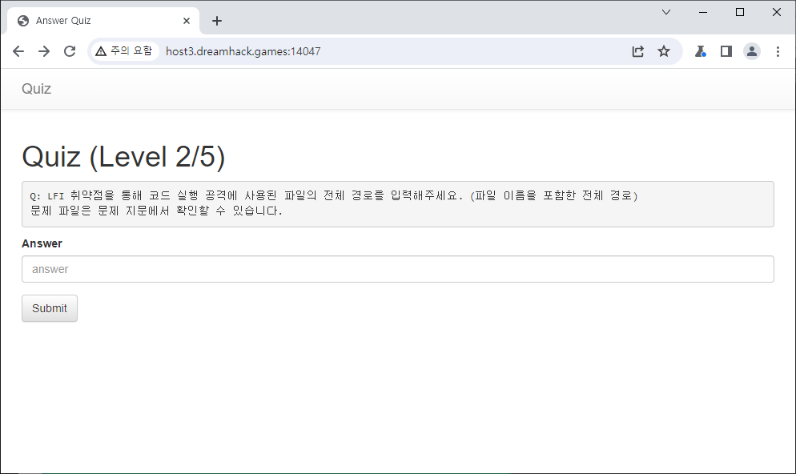Focus the answer text field

[x=397, y=269]
